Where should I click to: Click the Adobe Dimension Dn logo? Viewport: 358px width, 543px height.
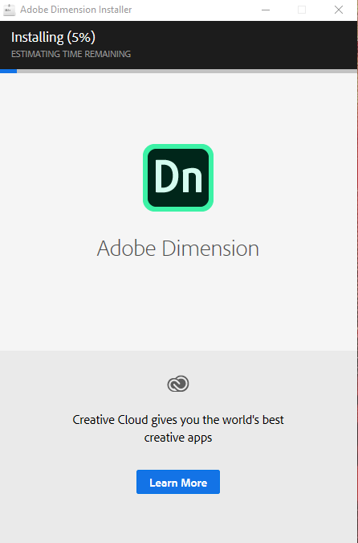[x=178, y=178]
